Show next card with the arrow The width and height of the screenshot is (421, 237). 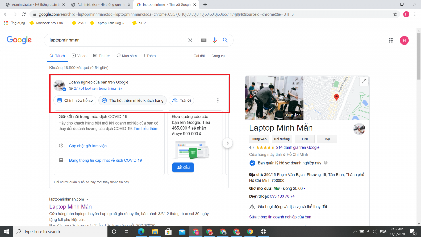coord(228,143)
